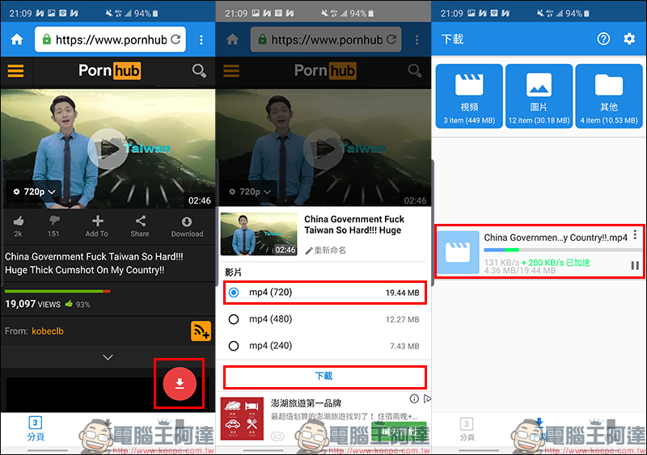Image resolution: width=647 pixels, height=455 pixels.
Task: Tap the download progress bar of the mp4
Action: point(563,250)
